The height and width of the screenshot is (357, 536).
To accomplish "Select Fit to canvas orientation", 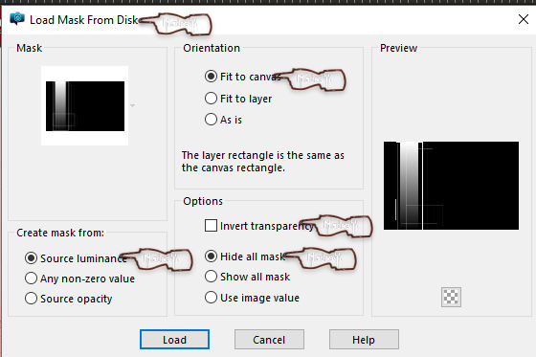I will [x=211, y=77].
